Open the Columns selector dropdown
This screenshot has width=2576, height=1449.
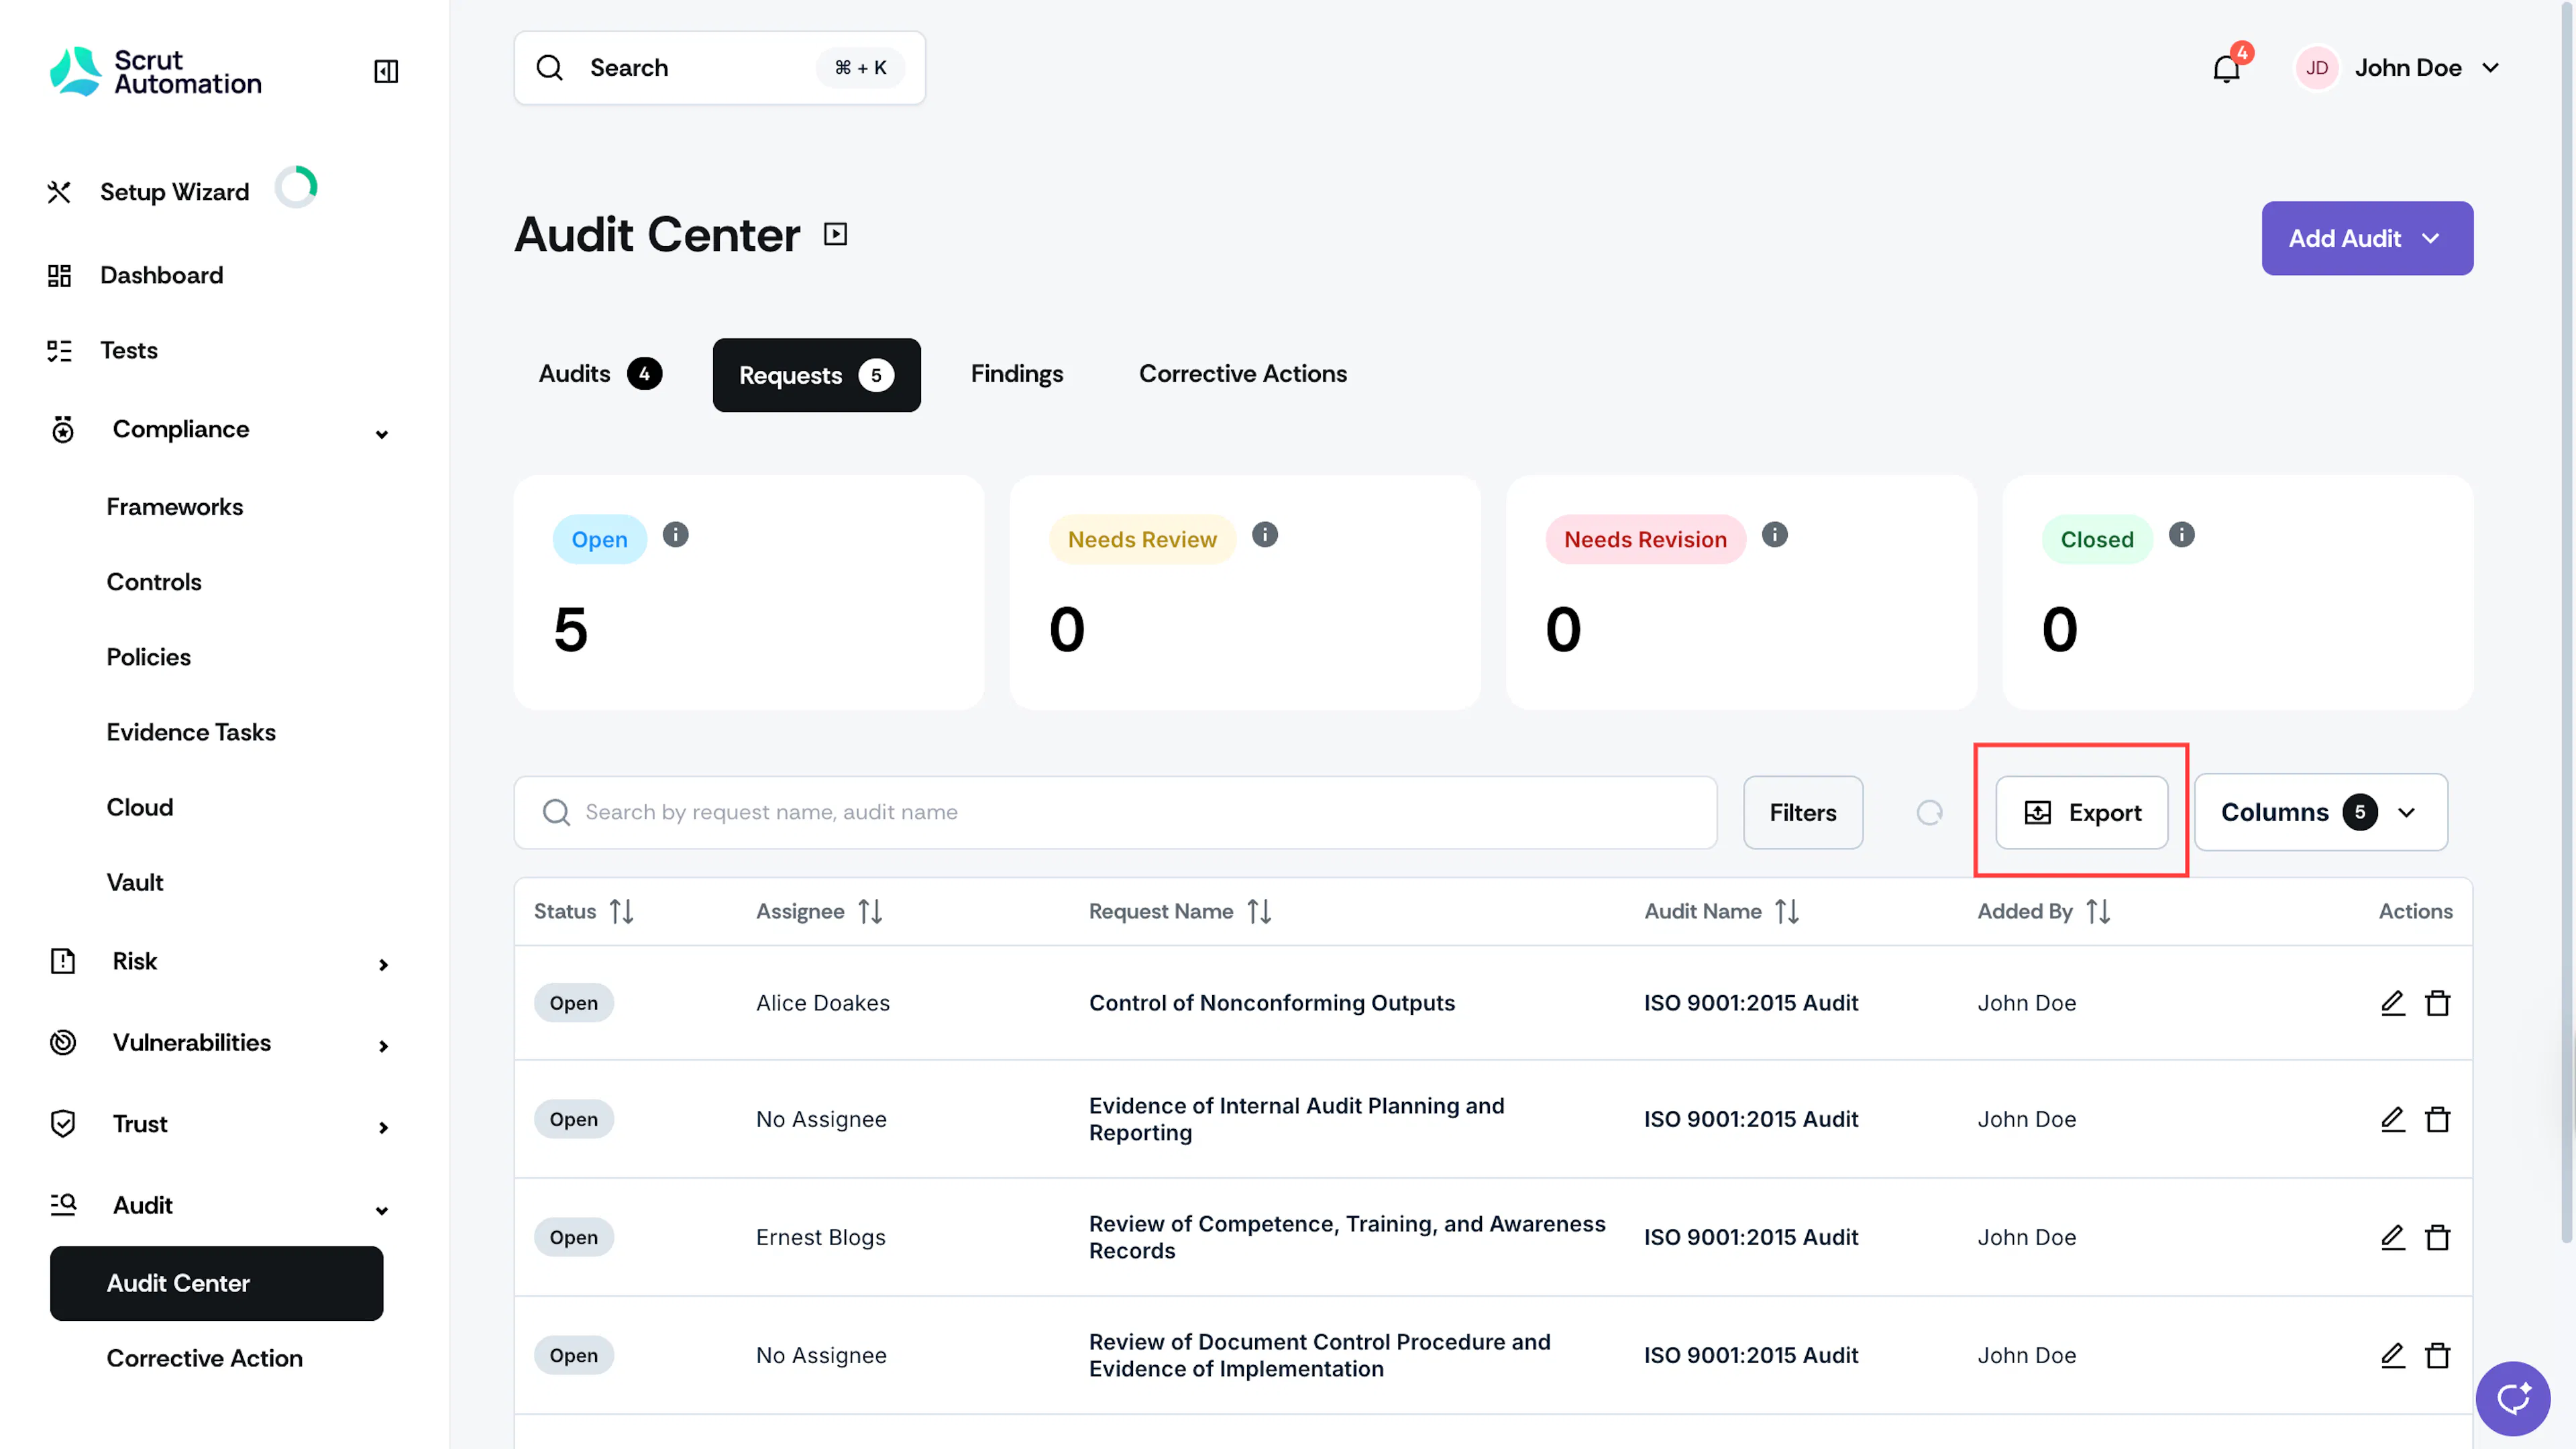pyautogui.click(x=2320, y=812)
